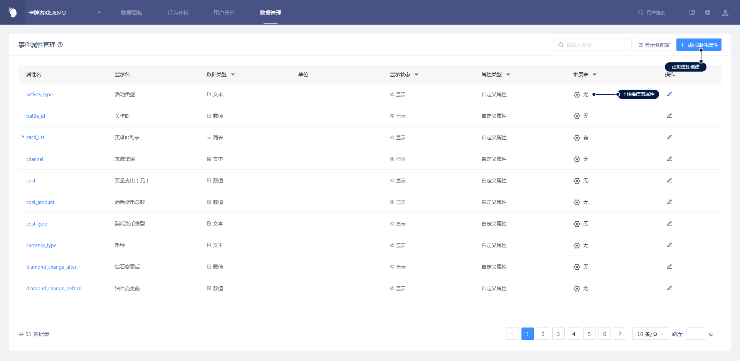Filter the 数据类型 column
740x361 pixels.
233,75
